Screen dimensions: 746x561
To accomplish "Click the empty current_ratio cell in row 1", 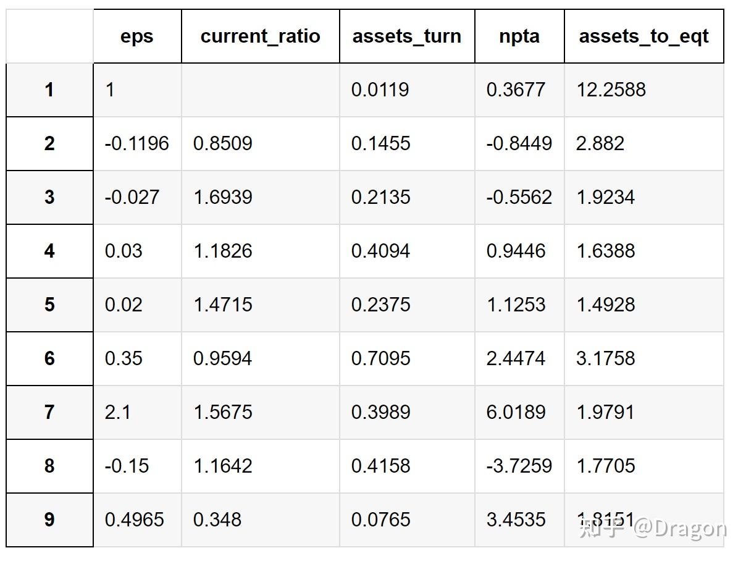I will 260,90.
